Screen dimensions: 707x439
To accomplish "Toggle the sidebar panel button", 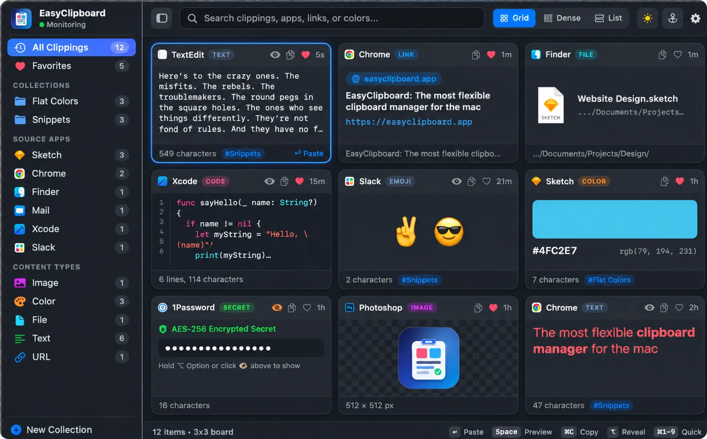I will [162, 18].
